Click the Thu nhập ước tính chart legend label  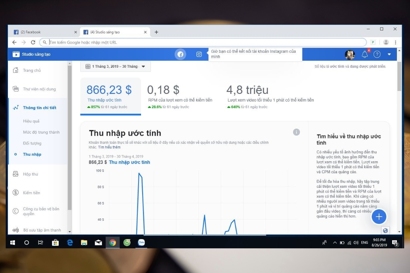pos(129,162)
